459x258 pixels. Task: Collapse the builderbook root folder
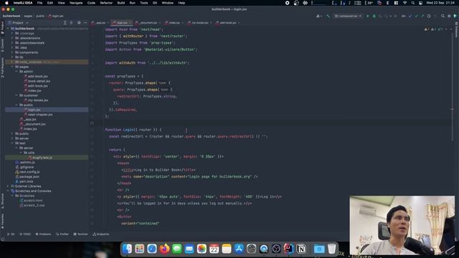click(8, 29)
